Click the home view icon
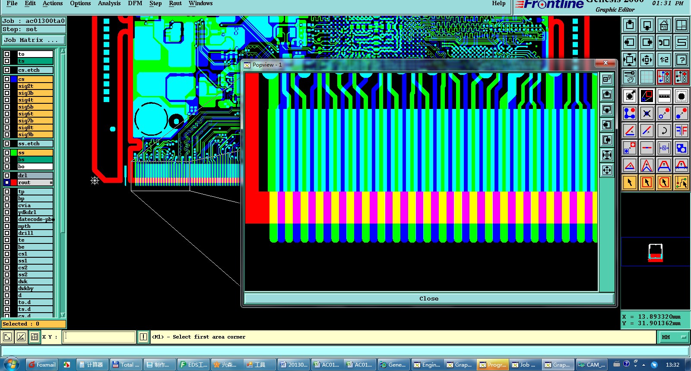691x371 pixels. (664, 25)
